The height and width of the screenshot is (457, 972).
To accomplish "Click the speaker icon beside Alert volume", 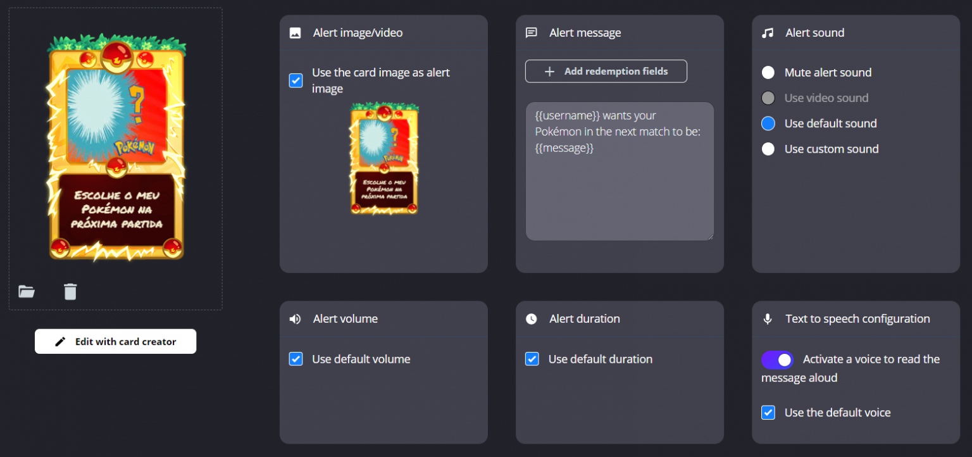I will [295, 319].
